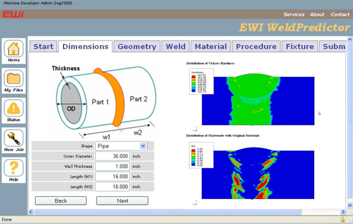Viewport: 353px width, 224px height.
Task: Open the Fixture tab
Action: (300, 46)
